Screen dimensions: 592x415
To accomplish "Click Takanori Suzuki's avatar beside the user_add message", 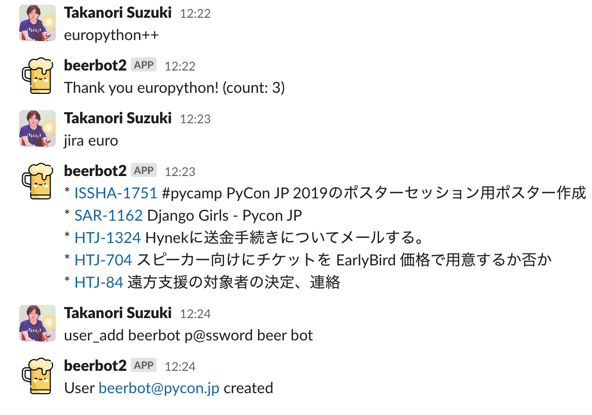I will click(37, 323).
